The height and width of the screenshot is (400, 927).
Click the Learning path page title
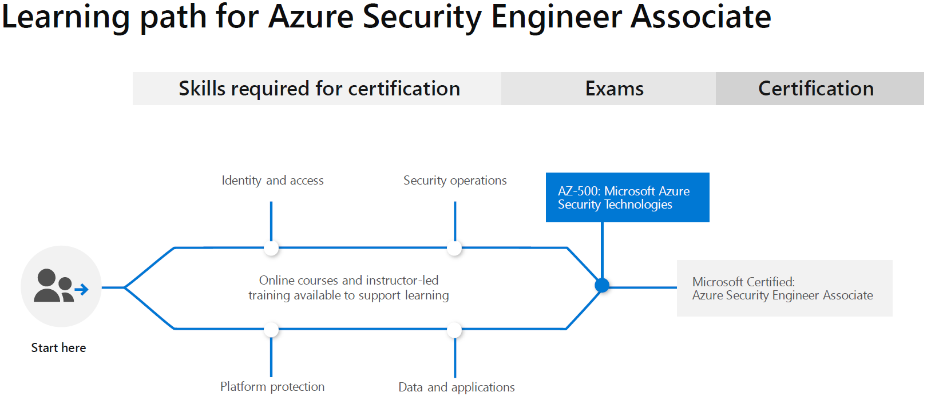(386, 17)
